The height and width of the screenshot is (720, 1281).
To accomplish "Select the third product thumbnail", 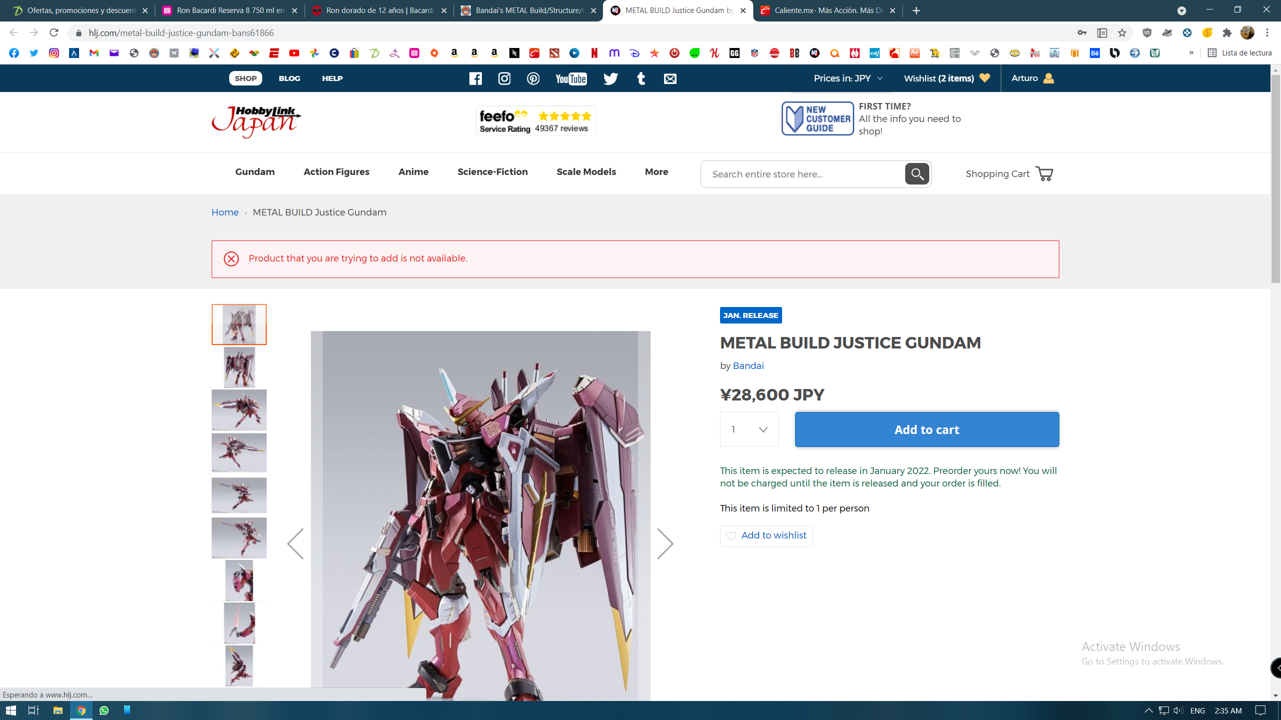I will (x=239, y=410).
